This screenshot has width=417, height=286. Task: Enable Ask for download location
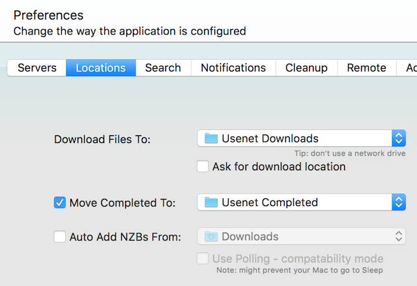tap(203, 167)
